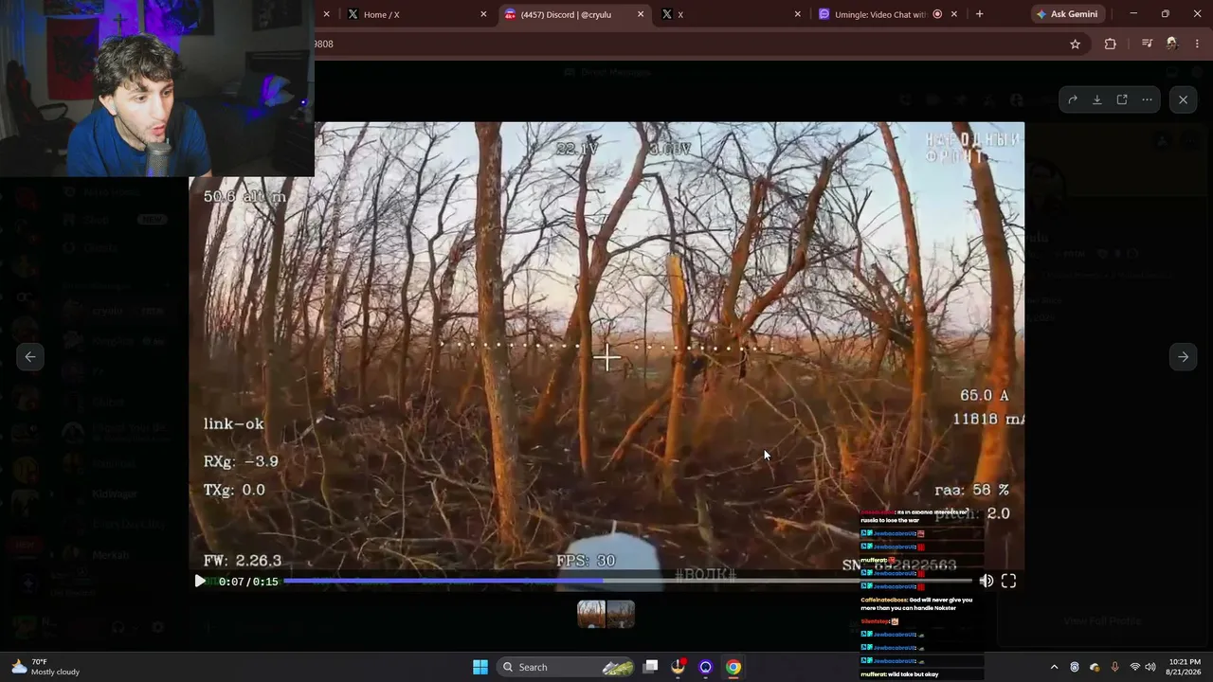Close the Umingle tab
Screen dimensions: 1213x682
point(953,14)
